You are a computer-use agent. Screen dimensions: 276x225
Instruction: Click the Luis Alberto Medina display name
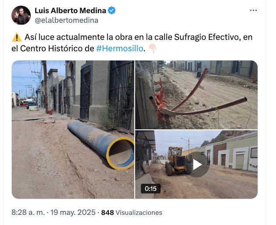pos(70,11)
